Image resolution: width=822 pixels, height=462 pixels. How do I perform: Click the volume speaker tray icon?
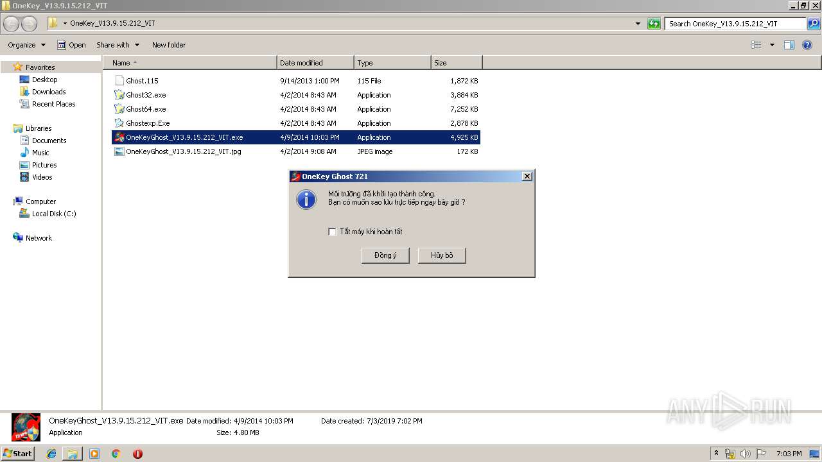pos(746,454)
